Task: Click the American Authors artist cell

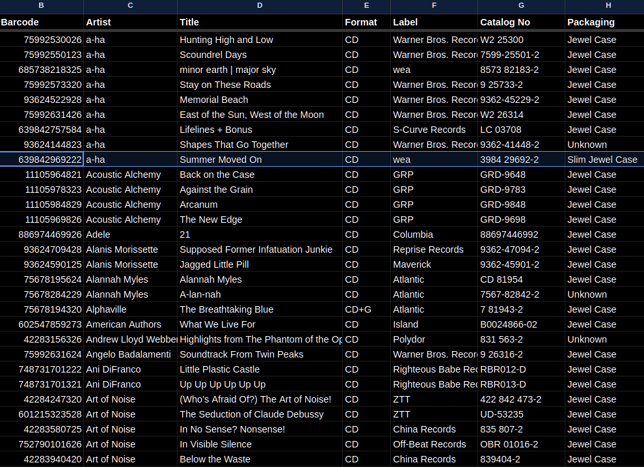Action: coord(130,325)
